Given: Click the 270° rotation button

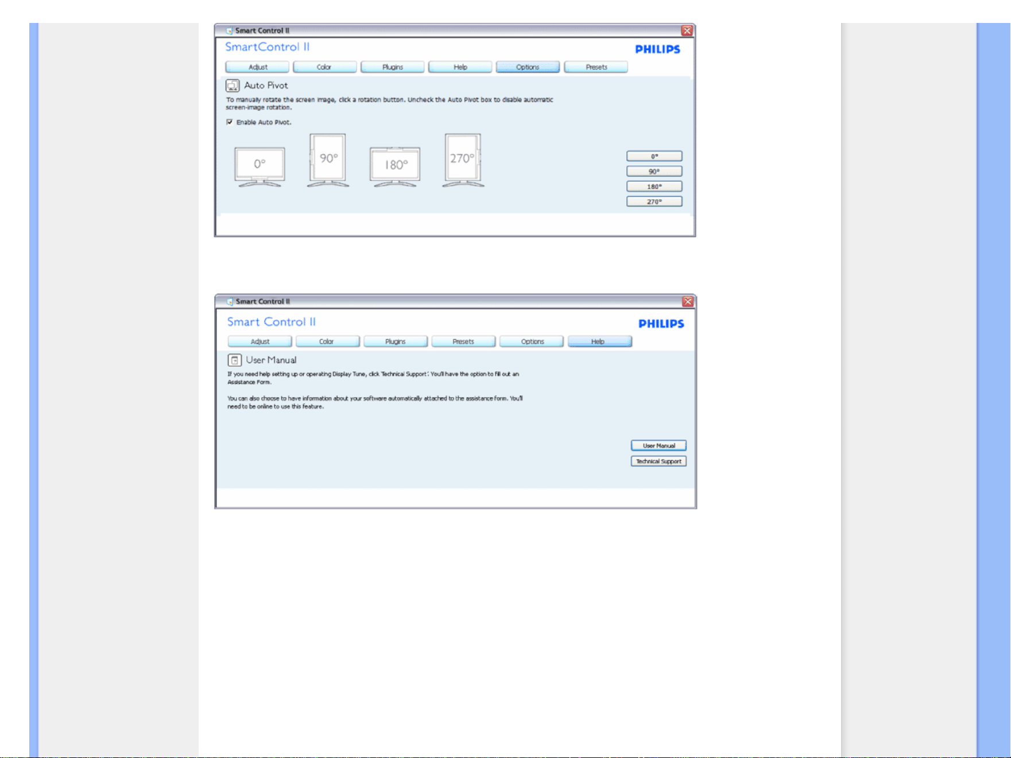Looking at the screenshot, I should click(x=654, y=201).
